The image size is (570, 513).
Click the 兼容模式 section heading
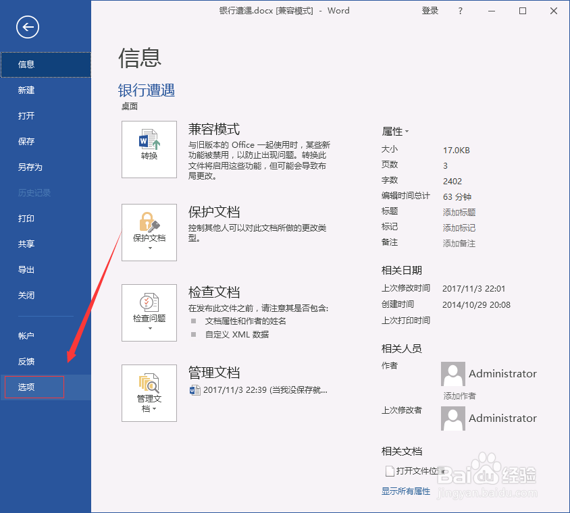(x=214, y=130)
